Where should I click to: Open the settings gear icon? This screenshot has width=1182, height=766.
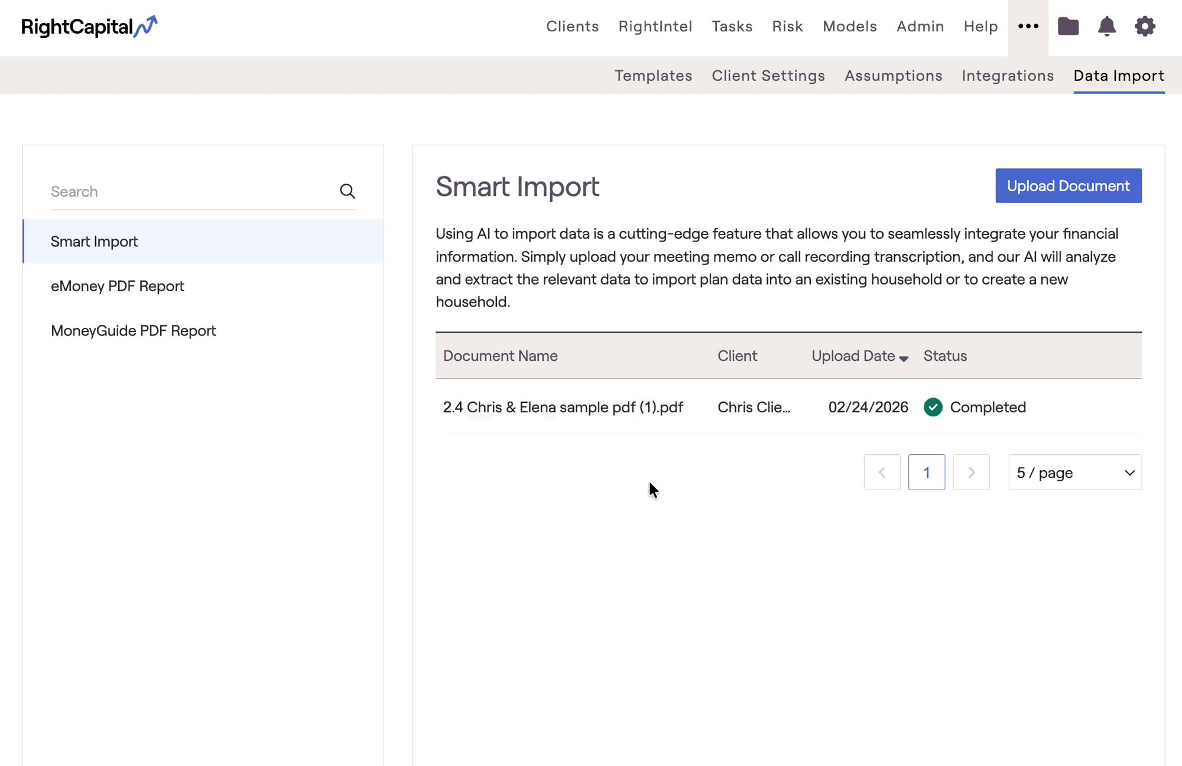[1145, 27]
